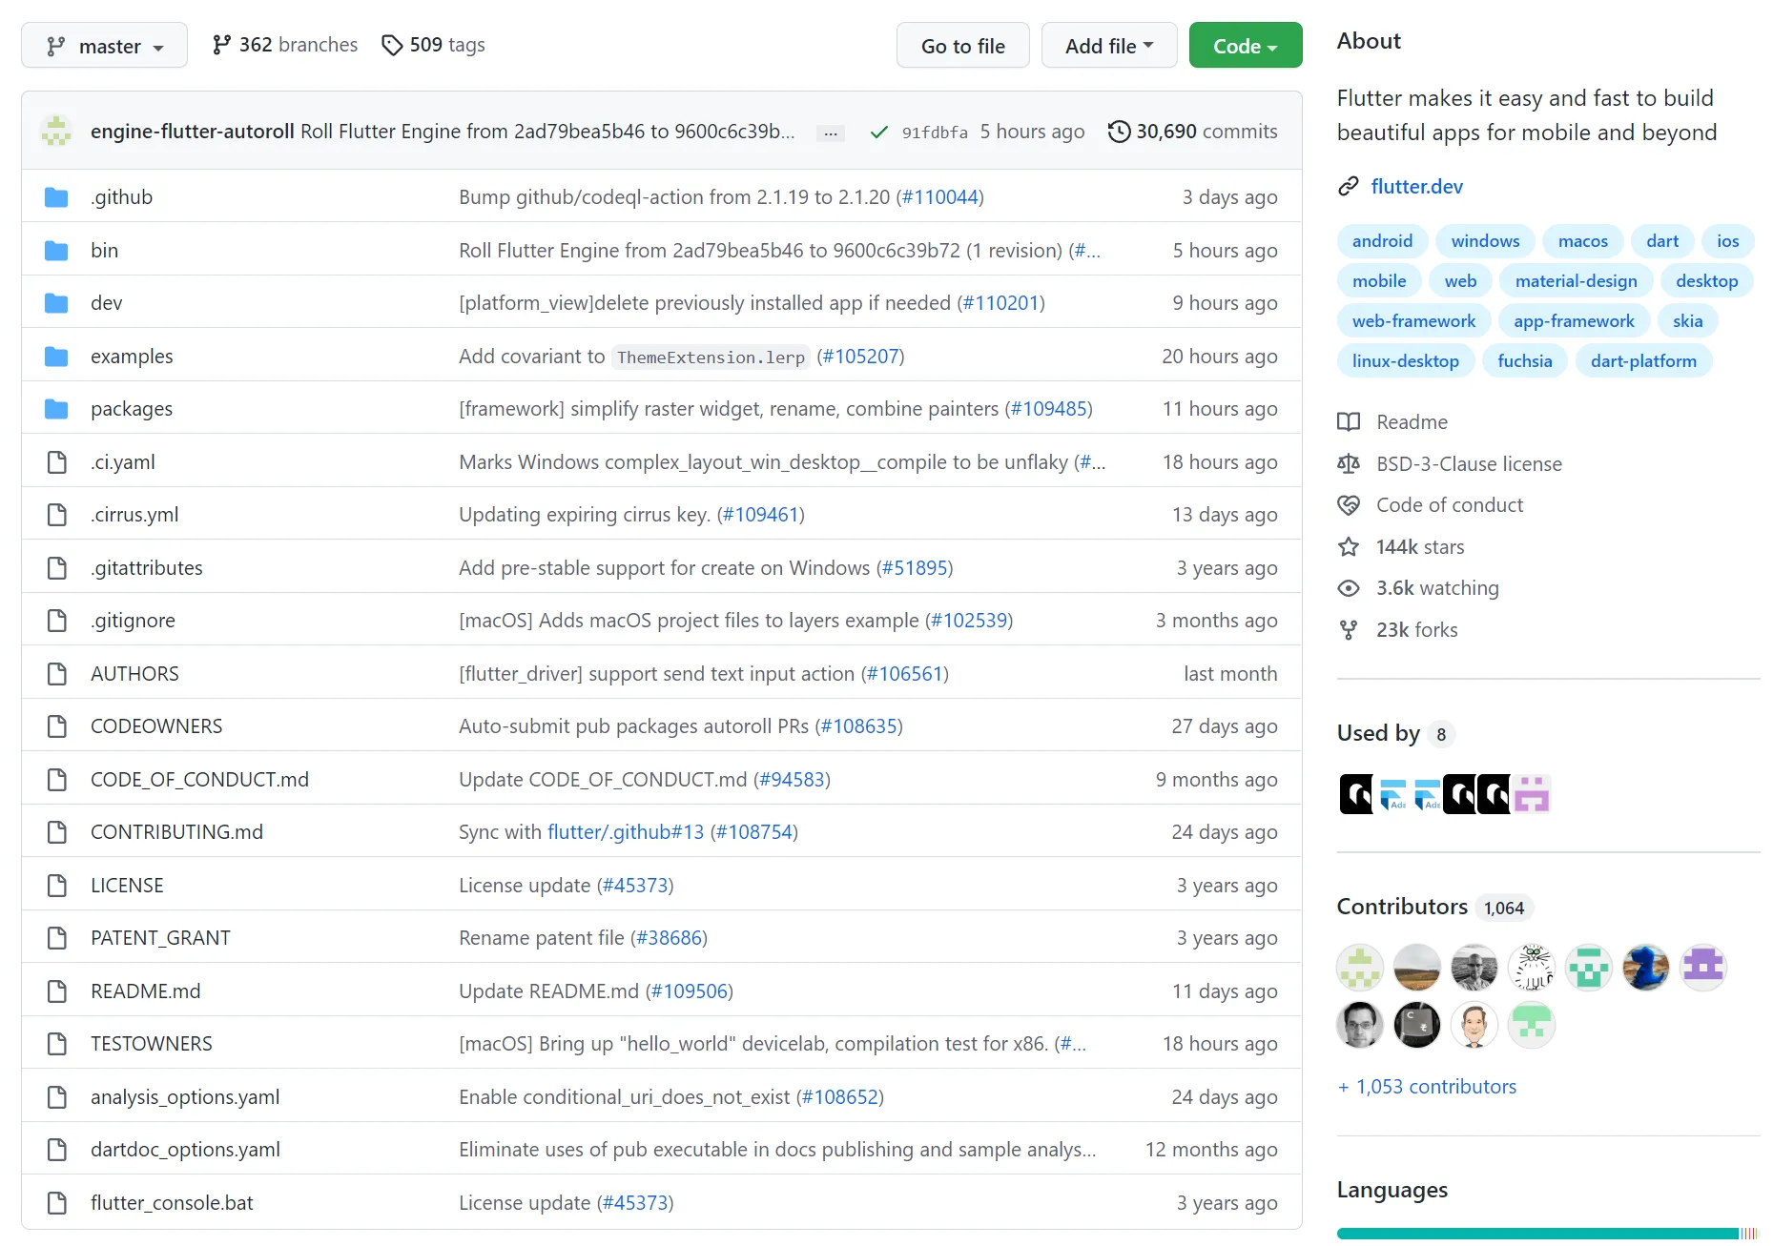Click the .cirrus.yml file icon
Viewport: 1773px width, 1246px height.
(x=56, y=515)
